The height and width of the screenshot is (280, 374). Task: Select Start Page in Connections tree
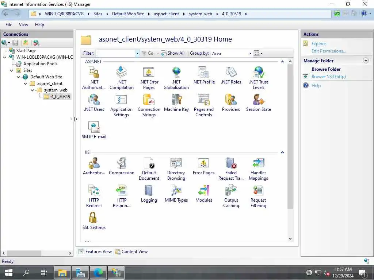pyautogui.click(x=26, y=51)
